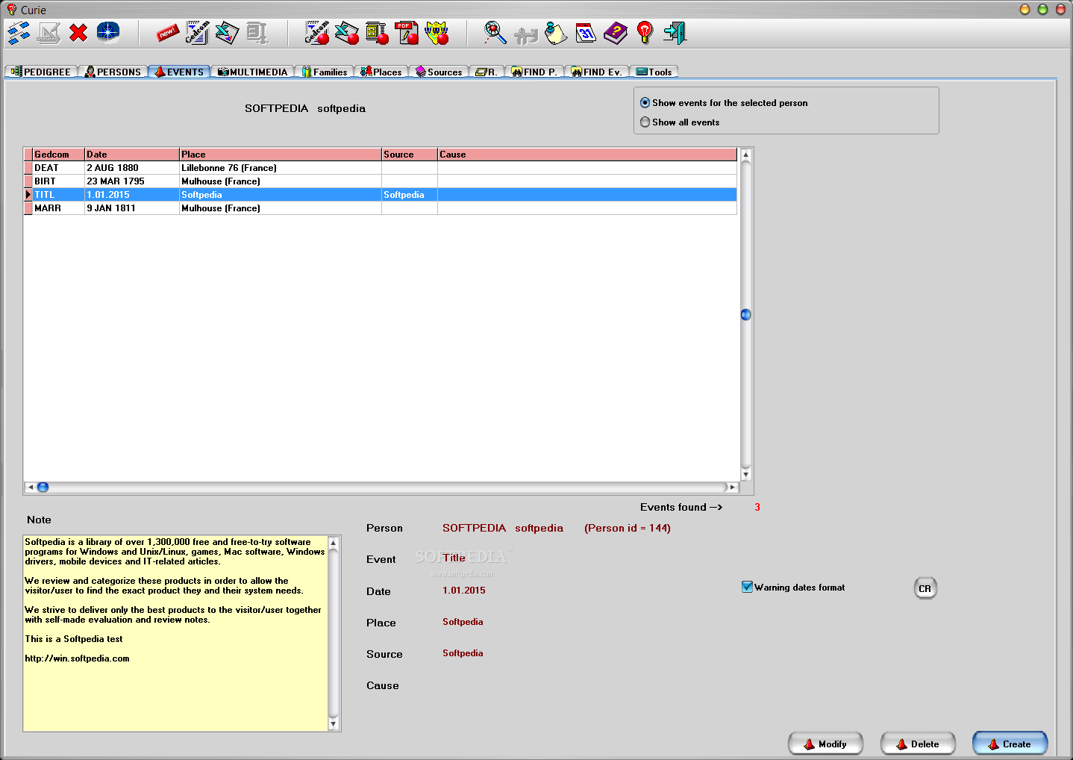
Task: Click the events table vertical scrollbar thumb
Action: coord(745,314)
